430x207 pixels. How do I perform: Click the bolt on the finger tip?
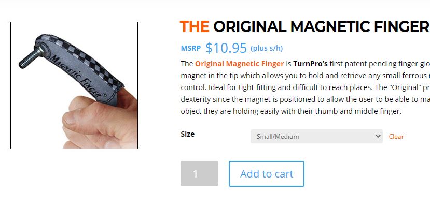[31, 58]
